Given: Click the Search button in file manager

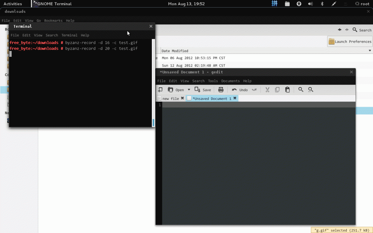Looking at the screenshot, I should pos(362,30).
